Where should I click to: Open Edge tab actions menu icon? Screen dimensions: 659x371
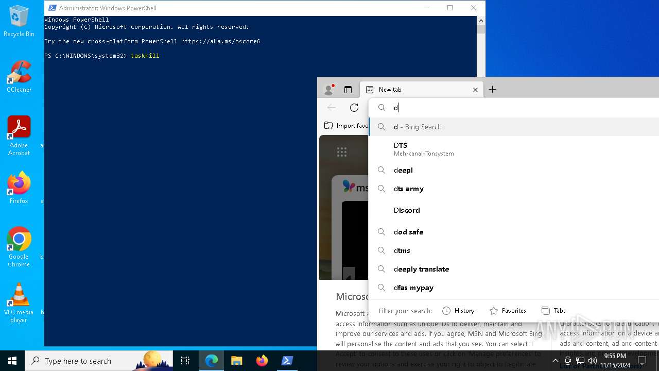tap(348, 90)
